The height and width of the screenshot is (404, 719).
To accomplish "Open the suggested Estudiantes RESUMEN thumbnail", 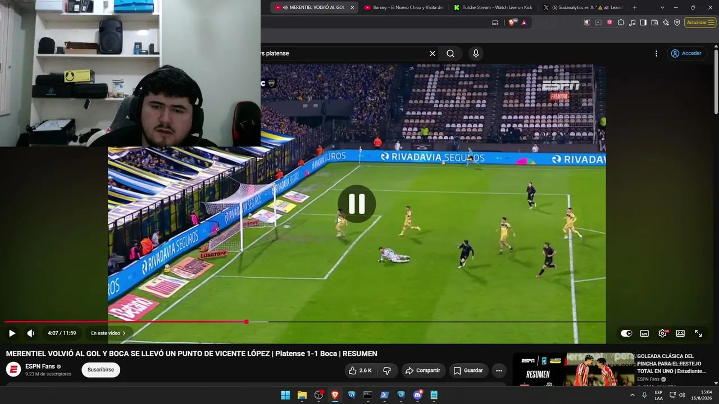I will click(x=573, y=369).
